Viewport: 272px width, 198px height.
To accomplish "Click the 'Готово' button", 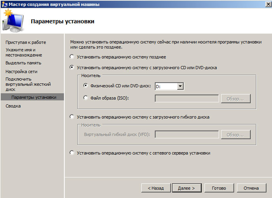I will [x=218, y=188].
